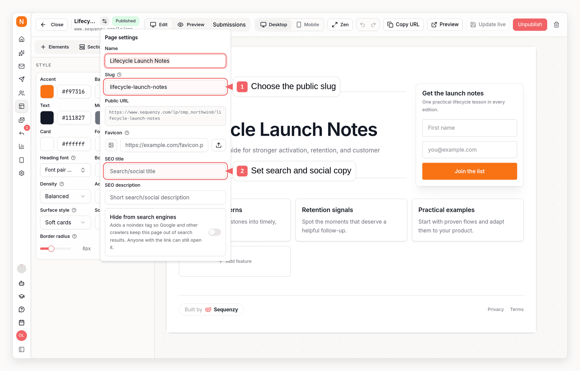Open the Terms footer link

pyautogui.click(x=517, y=309)
